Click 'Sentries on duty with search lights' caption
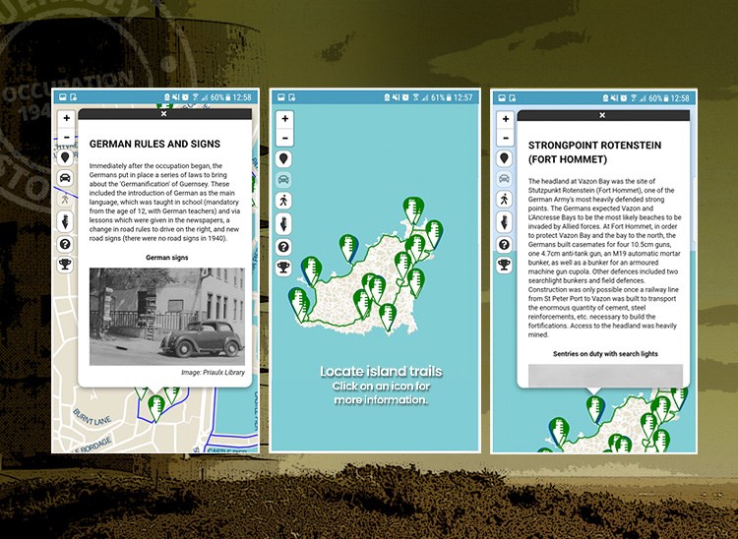The width and height of the screenshot is (738, 539). click(x=605, y=354)
